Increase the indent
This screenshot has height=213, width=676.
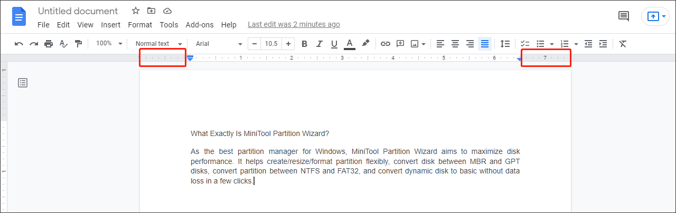click(603, 44)
